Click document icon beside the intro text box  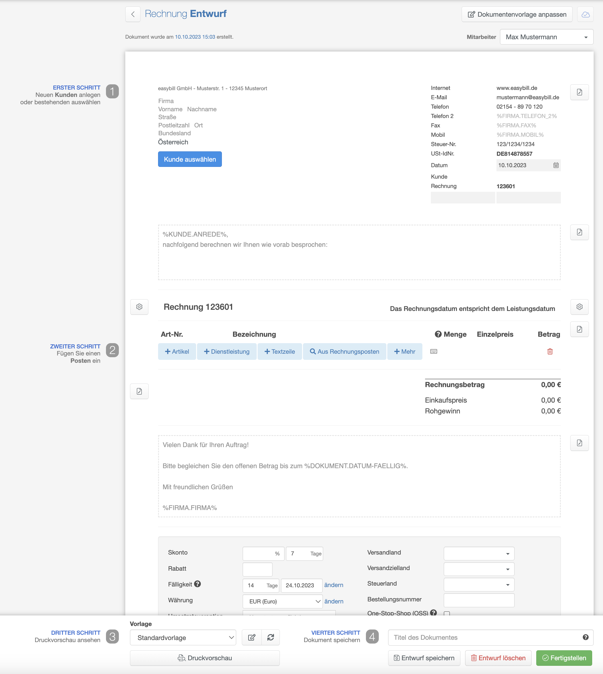(x=579, y=232)
